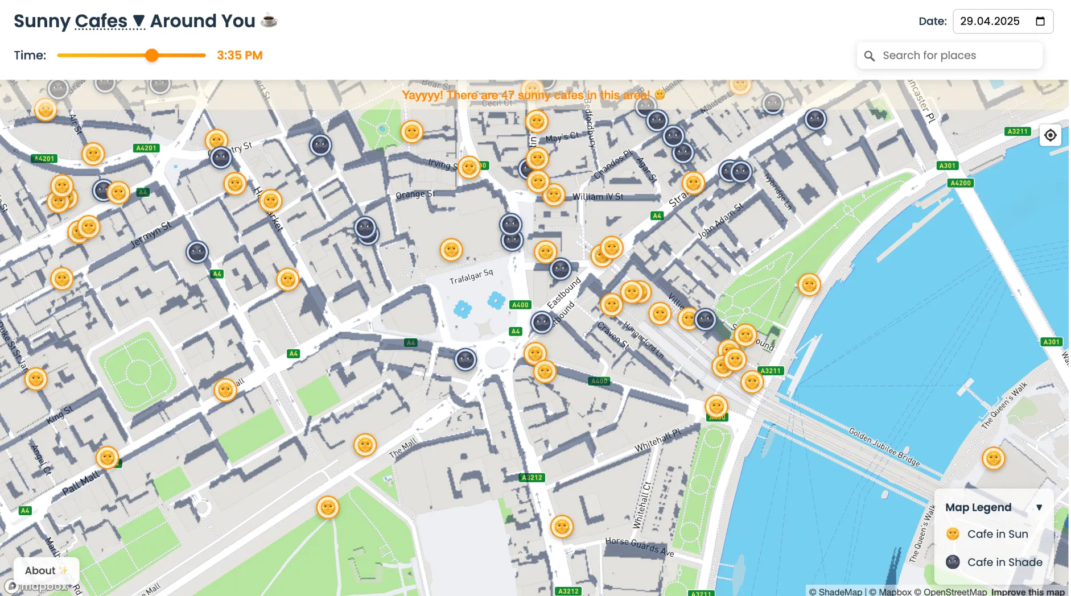
Task: Click the sunny cafe marker on Pall Mall
Action: click(107, 458)
